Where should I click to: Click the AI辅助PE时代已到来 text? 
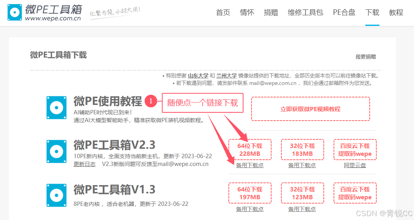pos(102,112)
